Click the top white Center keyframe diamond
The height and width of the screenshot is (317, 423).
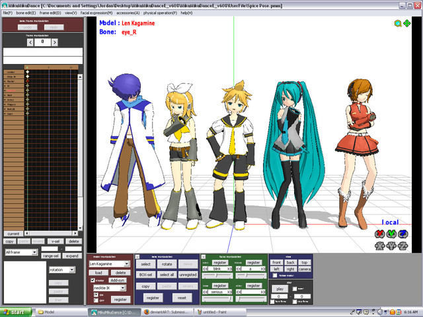(27, 72)
